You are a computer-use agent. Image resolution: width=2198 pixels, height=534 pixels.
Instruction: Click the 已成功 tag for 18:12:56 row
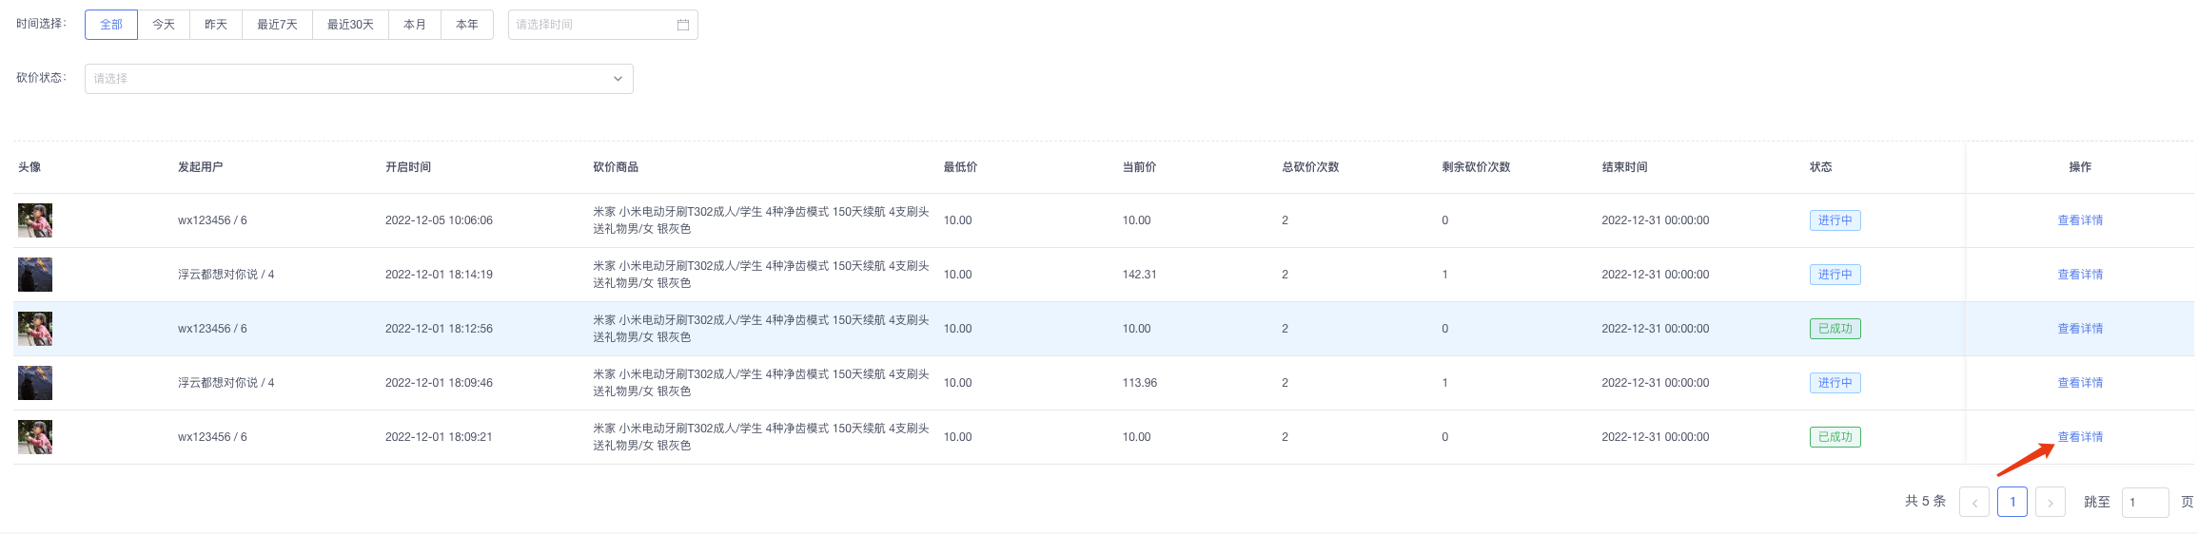[x=1835, y=329]
